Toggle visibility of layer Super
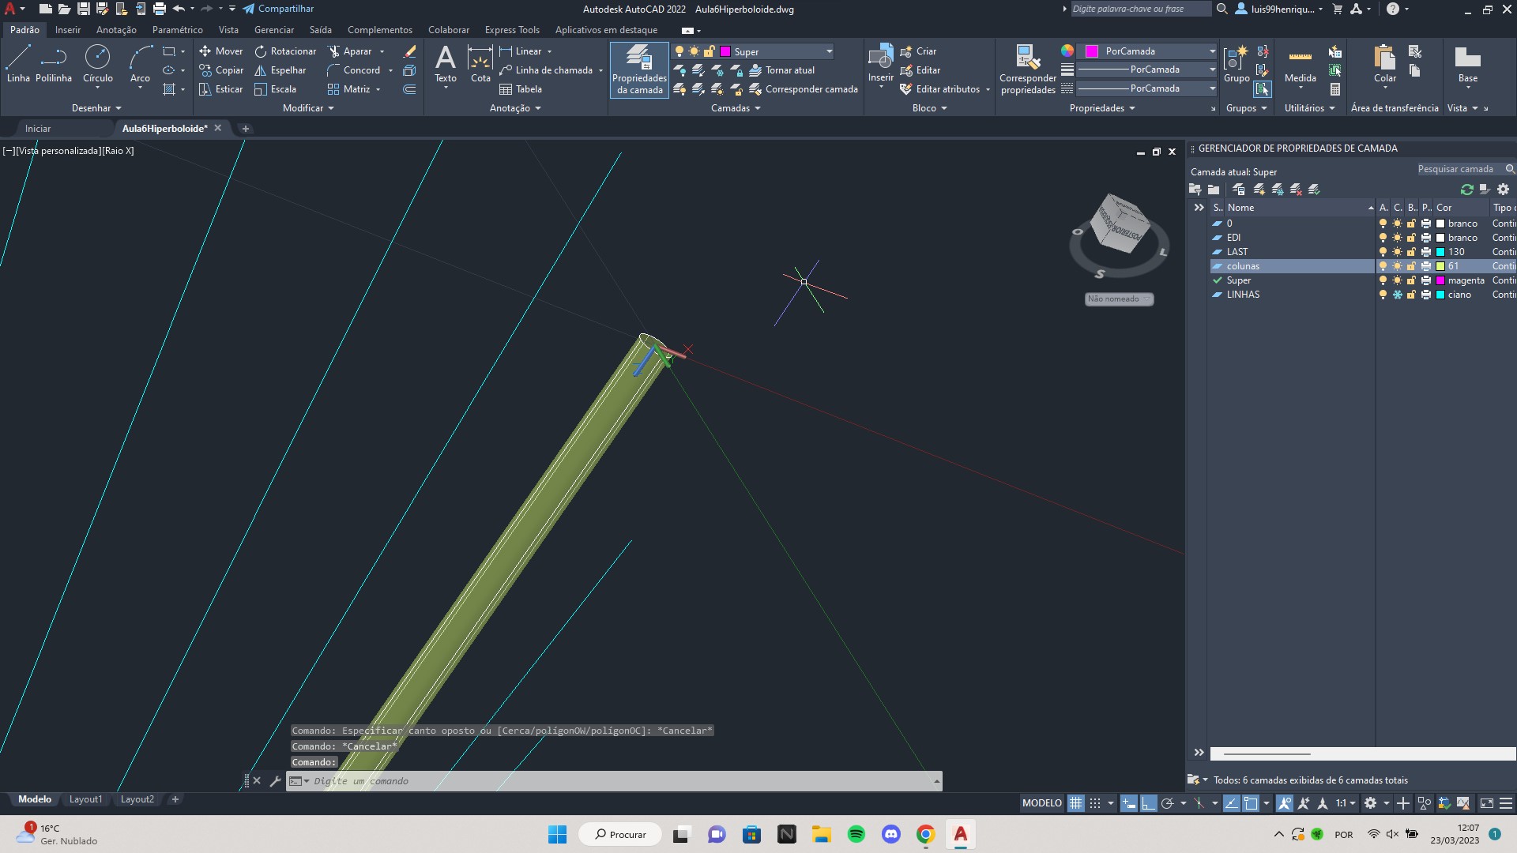 1380,280
